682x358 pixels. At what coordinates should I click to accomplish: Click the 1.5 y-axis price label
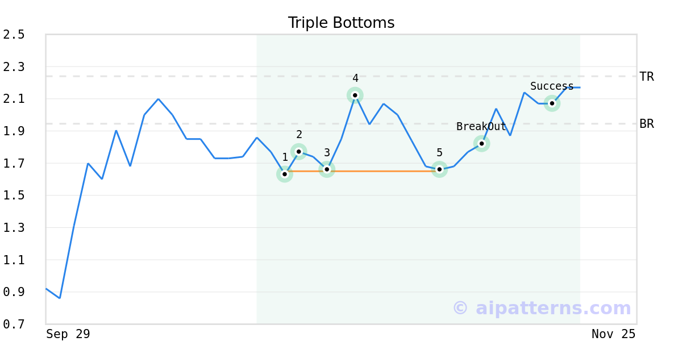click(x=14, y=195)
